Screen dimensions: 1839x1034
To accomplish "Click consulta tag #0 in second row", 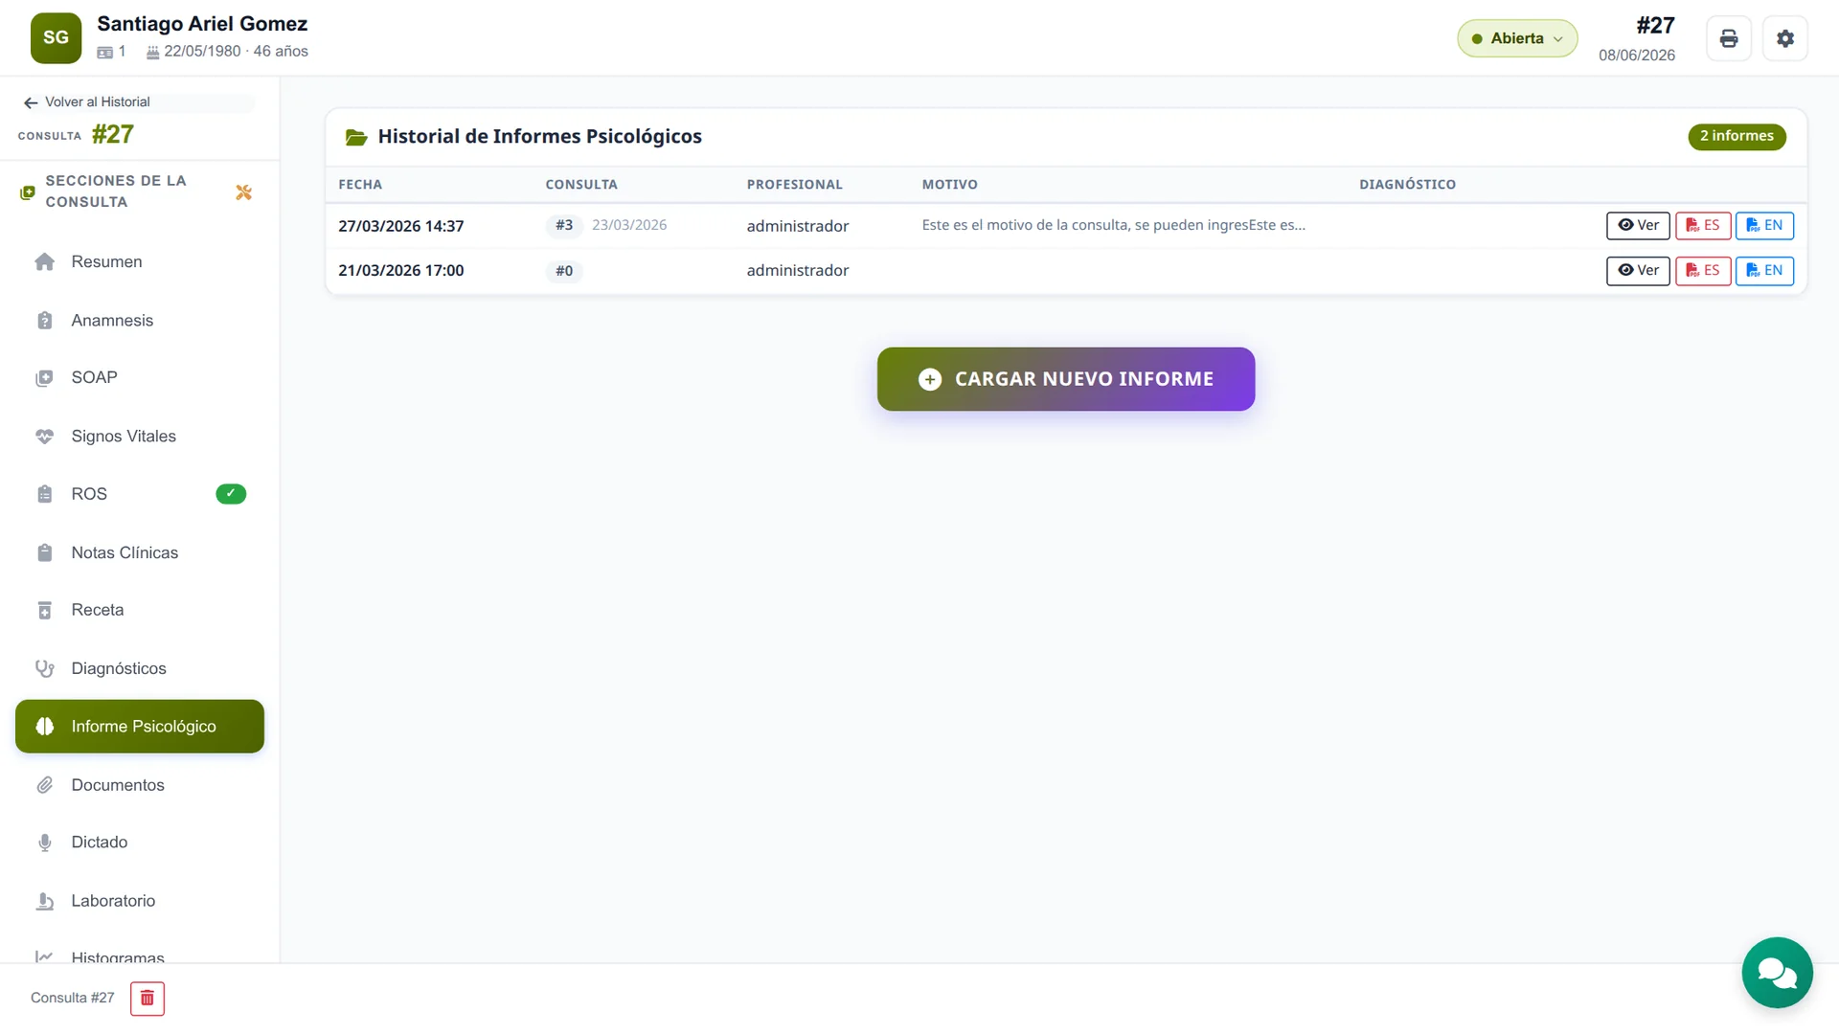I will (564, 271).
